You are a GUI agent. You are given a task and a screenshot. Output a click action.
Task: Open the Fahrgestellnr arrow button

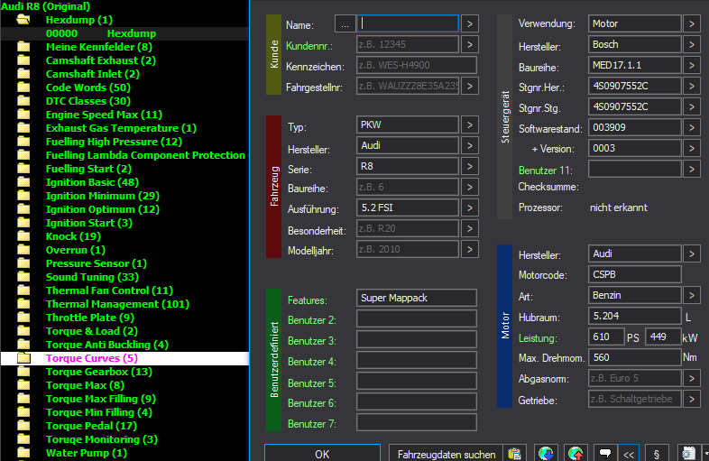[x=470, y=86]
